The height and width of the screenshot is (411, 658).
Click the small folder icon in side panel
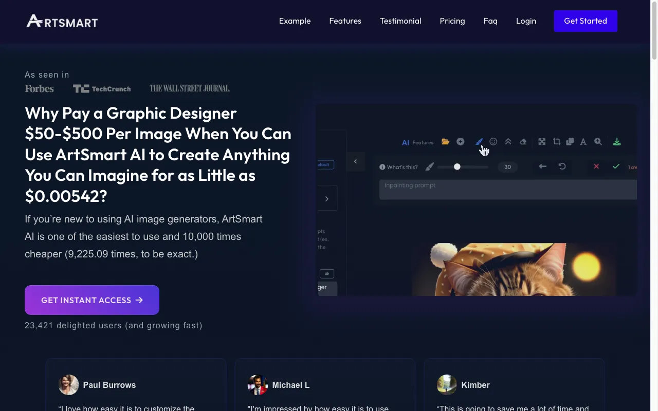coord(327,274)
